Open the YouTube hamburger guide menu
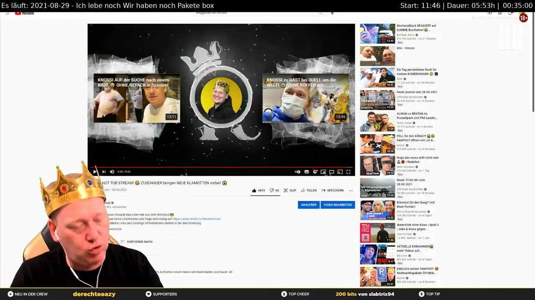This screenshot has height=300, width=535. coord(8,13)
